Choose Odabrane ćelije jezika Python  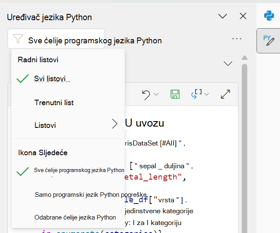tap(68, 217)
